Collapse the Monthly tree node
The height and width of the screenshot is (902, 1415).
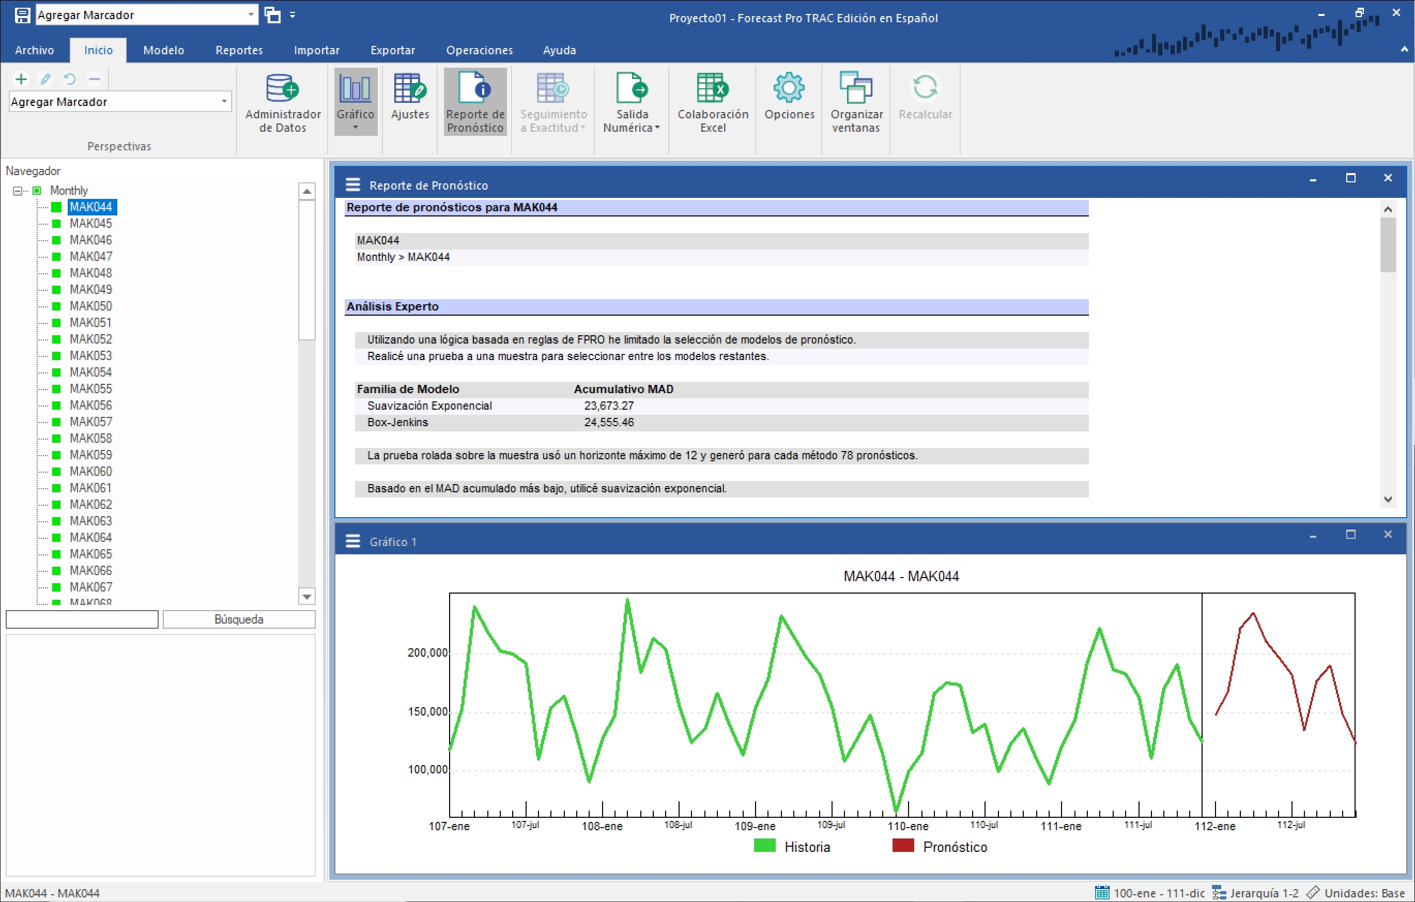coord(17,191)
